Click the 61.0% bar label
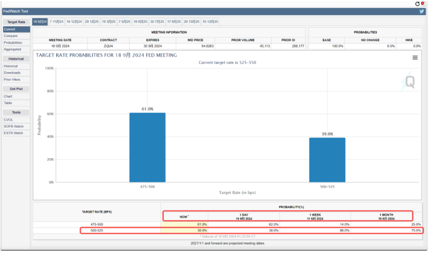The width and height of the screenshot is (429, 255). click(x=147, y=109)
